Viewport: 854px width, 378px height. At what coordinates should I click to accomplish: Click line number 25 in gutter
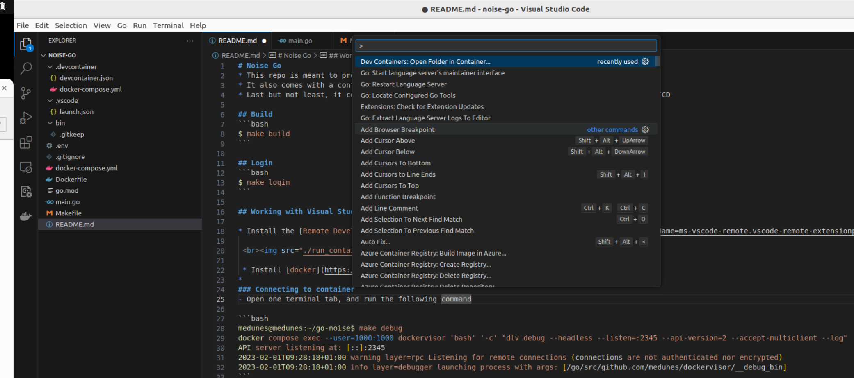pos(220,299)
